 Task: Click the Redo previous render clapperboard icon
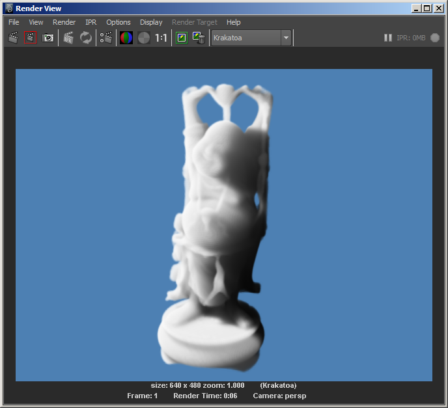13,38
